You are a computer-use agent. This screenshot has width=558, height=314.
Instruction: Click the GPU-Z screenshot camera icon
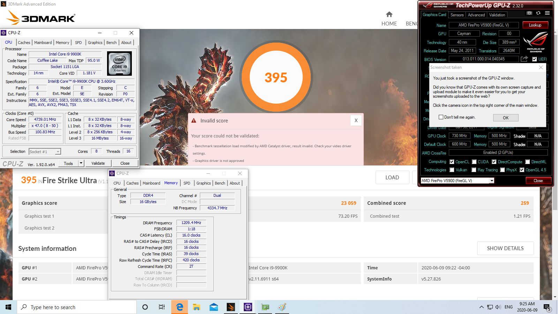coord(529,13)
